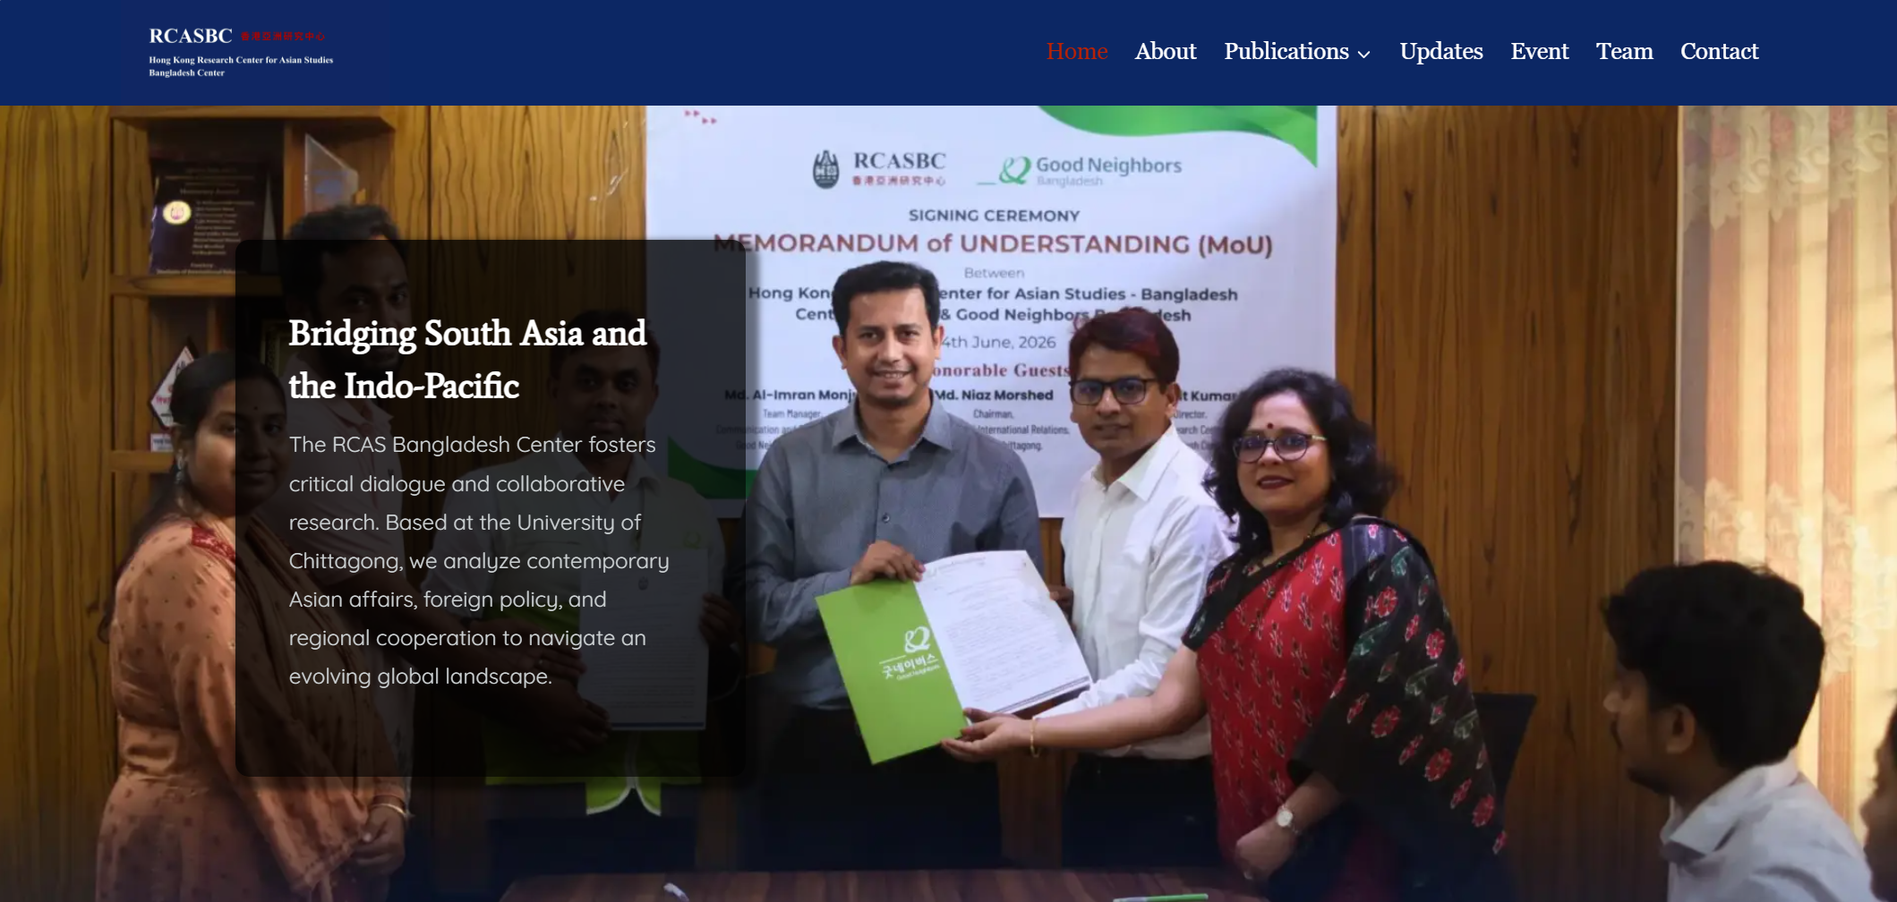Open the Event page
The width and height of the screenshot is (1897, 902).
tap(1540, 51)
